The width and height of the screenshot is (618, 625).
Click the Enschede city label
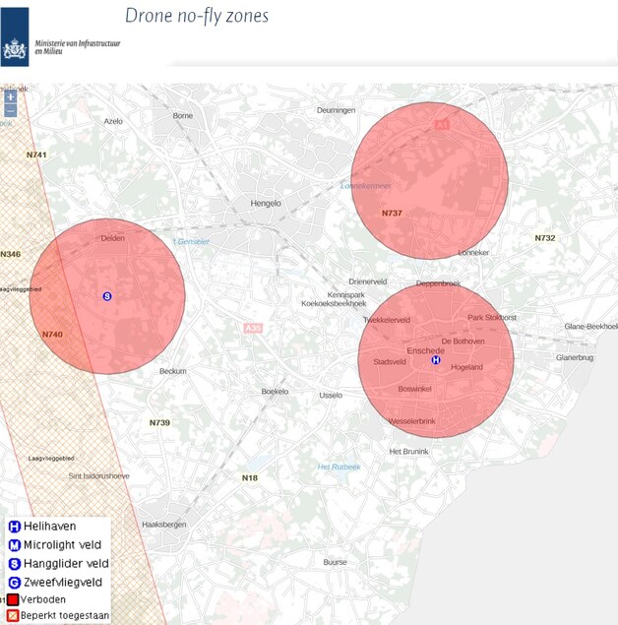(x=425, y=350)
